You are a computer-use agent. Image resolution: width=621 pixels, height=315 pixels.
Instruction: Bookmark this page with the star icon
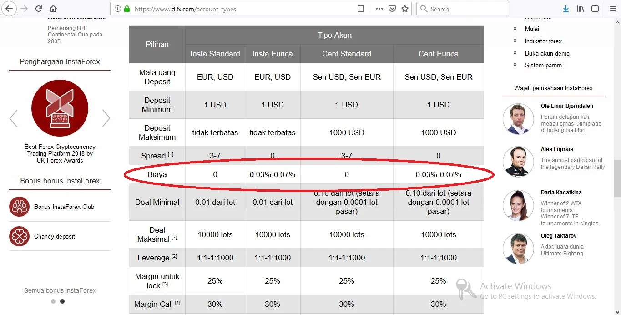pos(404,9)
